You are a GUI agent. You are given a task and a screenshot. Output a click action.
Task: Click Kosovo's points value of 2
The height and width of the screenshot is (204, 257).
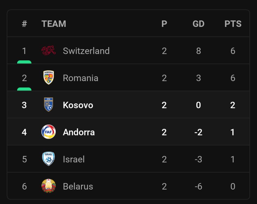pyautogui.click(x=233, y=105)
